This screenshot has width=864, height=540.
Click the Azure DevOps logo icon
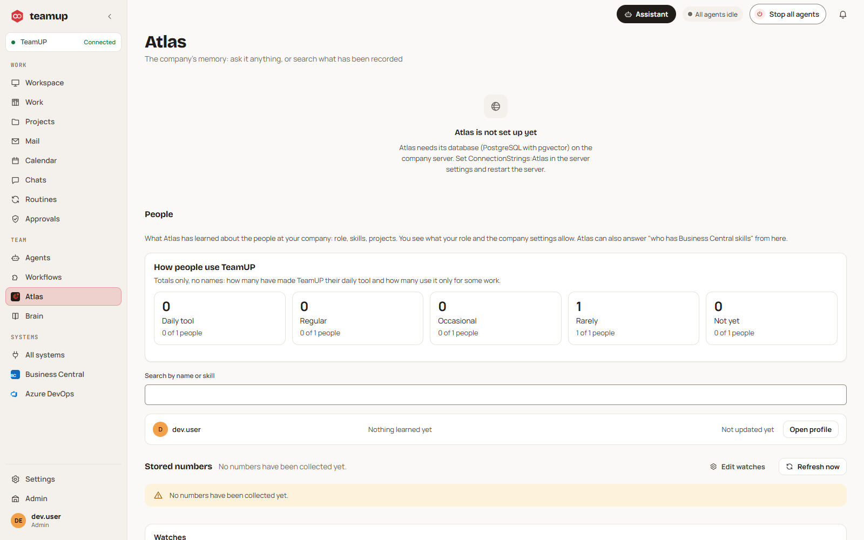point(15,394)
